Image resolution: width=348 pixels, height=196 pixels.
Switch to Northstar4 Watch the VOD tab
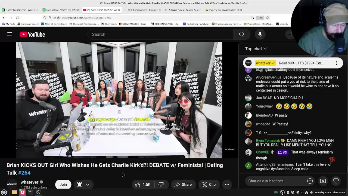tap(61, 10)
